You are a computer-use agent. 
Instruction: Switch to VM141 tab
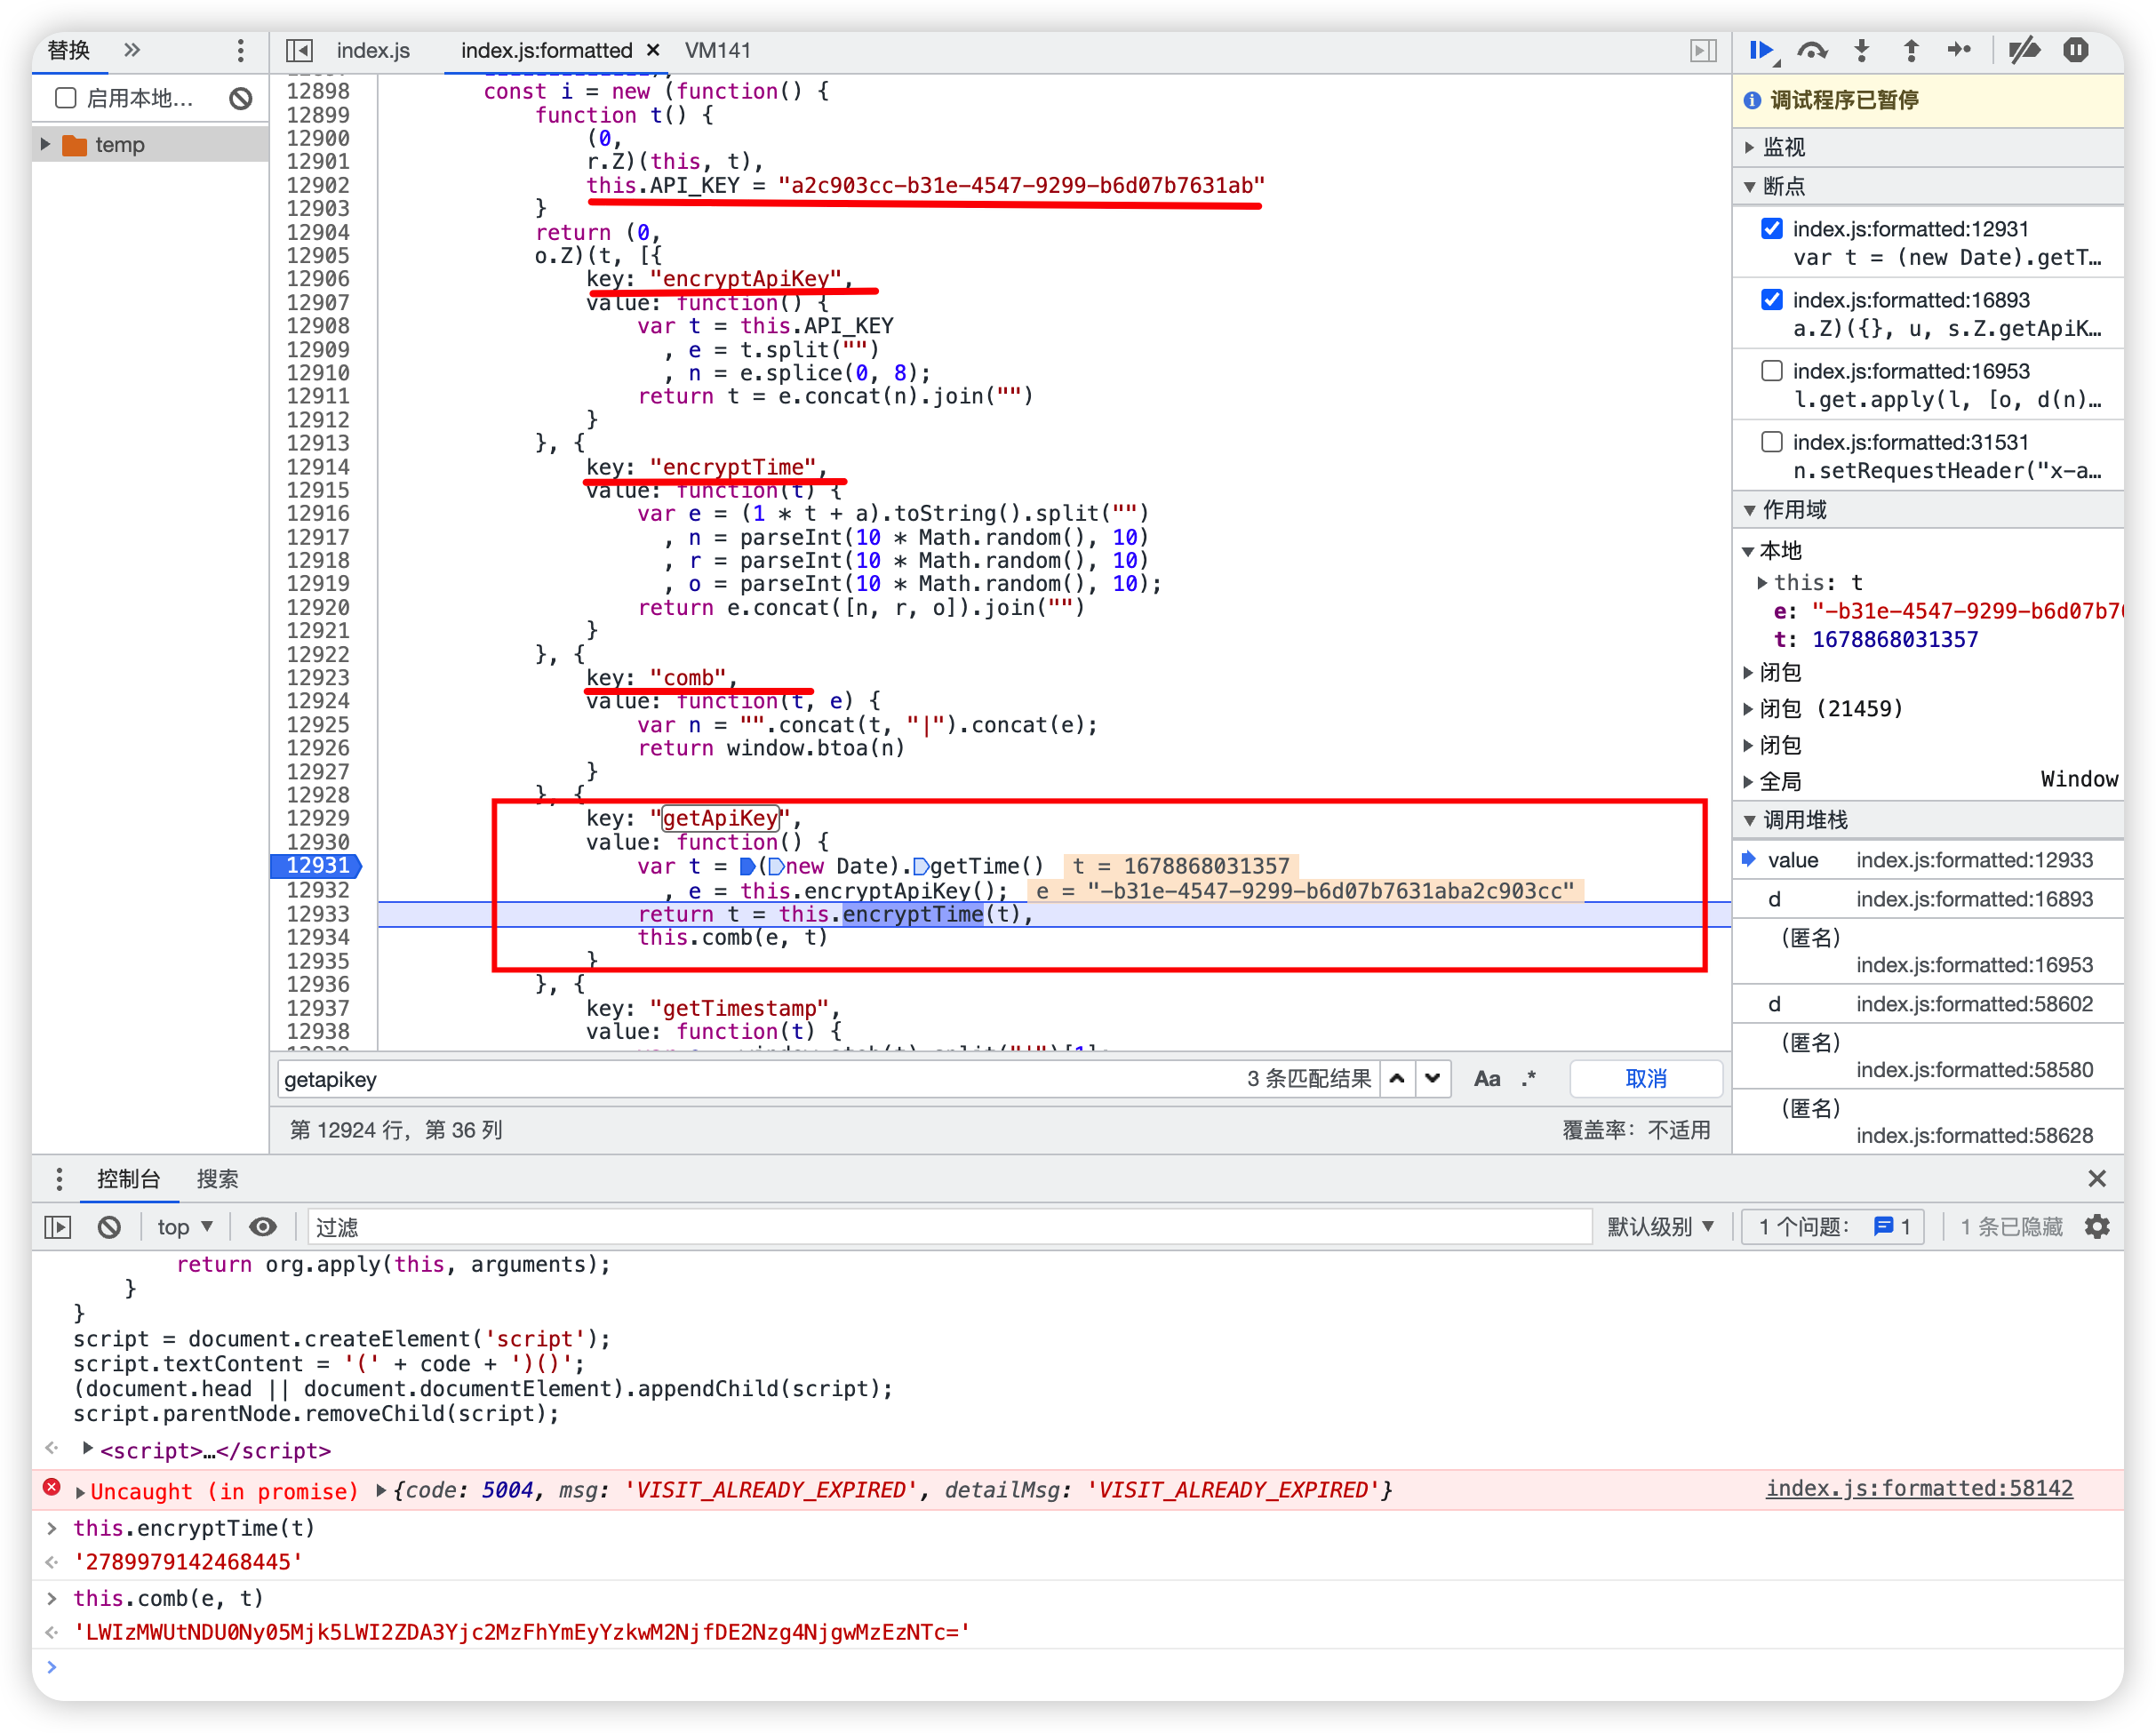(717, 50)
